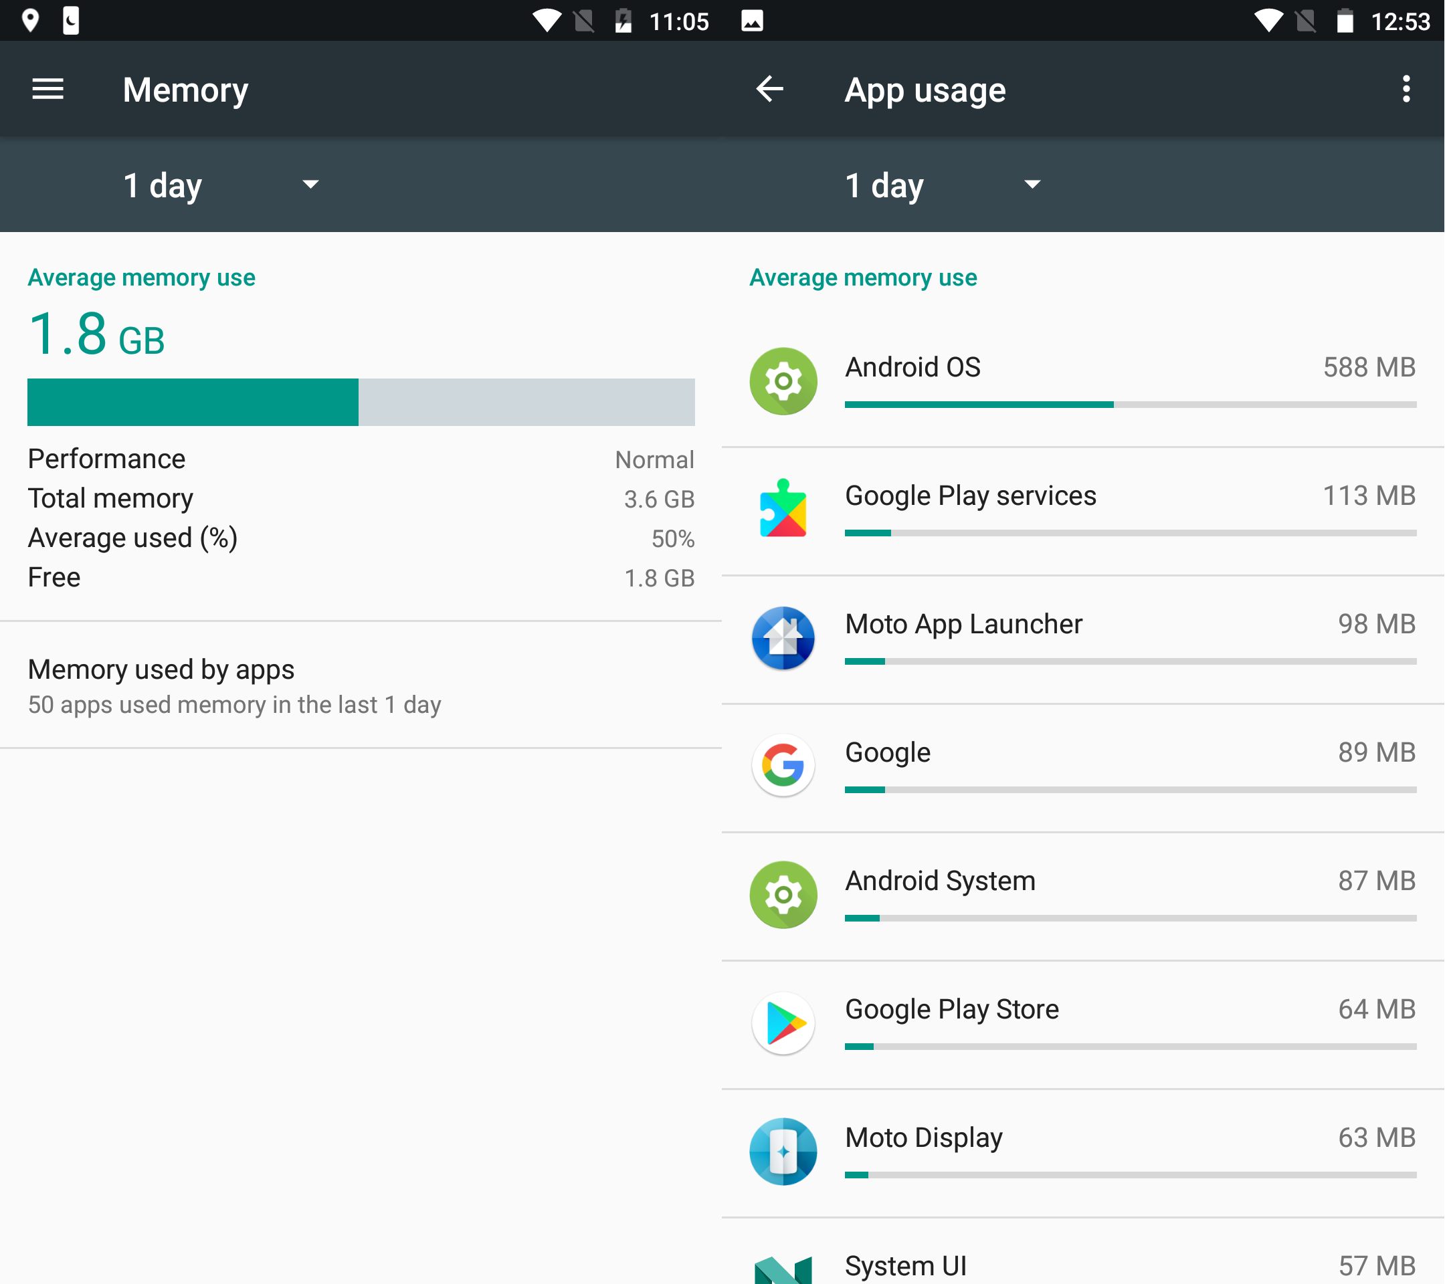Tap the Moto App Launcher icon
This screenshot has width=1445, height=1284.
783,638
